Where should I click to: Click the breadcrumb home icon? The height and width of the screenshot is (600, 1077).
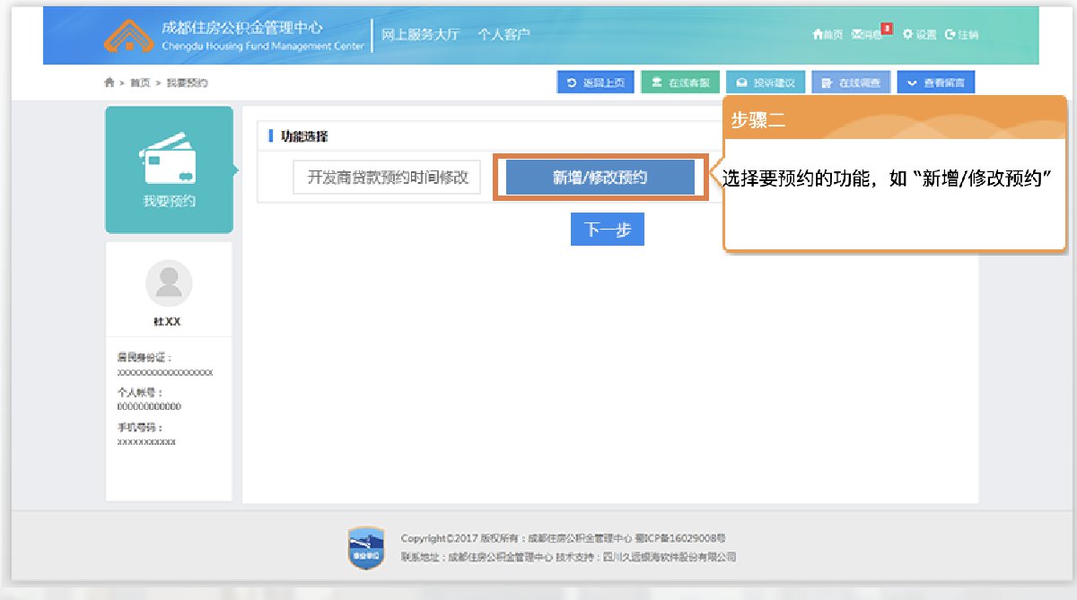[x=109, y=83]
